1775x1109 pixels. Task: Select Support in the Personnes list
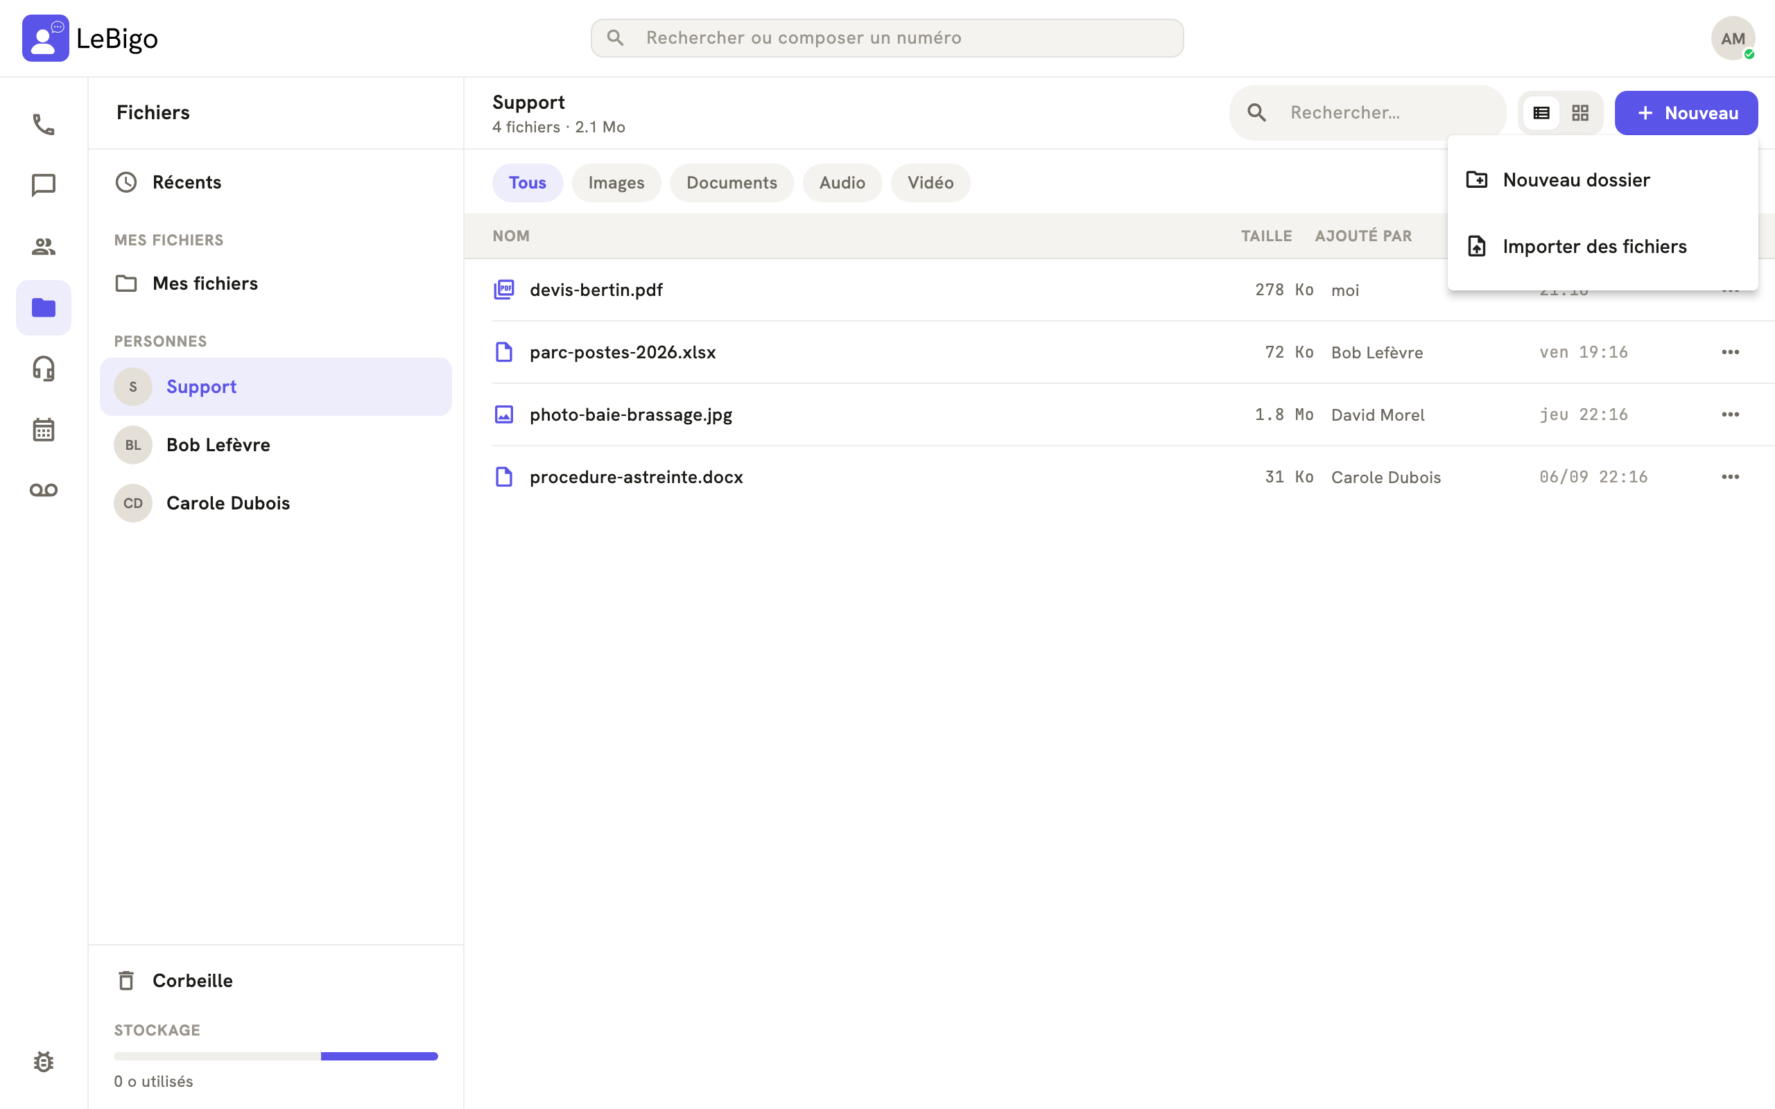(276, 387)
